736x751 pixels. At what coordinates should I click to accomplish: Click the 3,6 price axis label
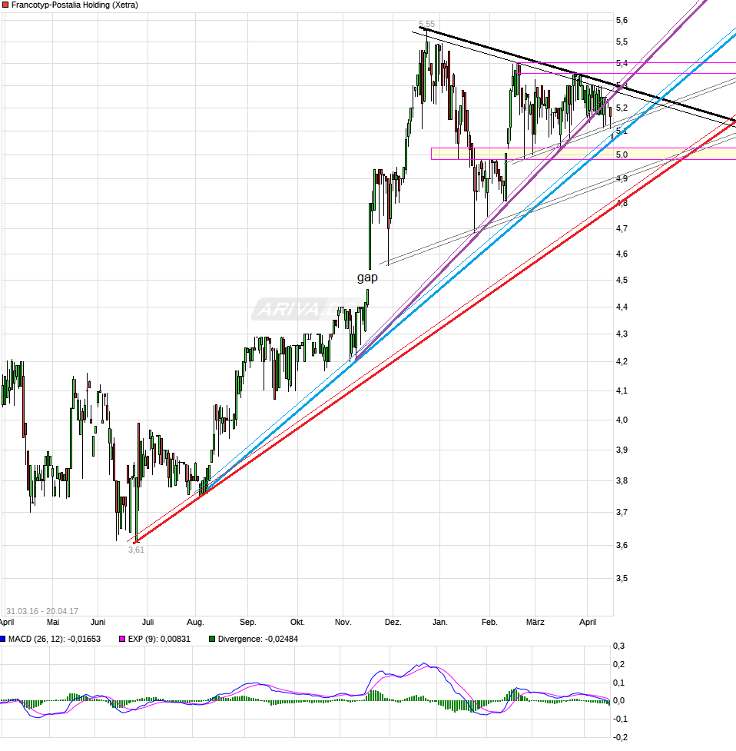622,545
